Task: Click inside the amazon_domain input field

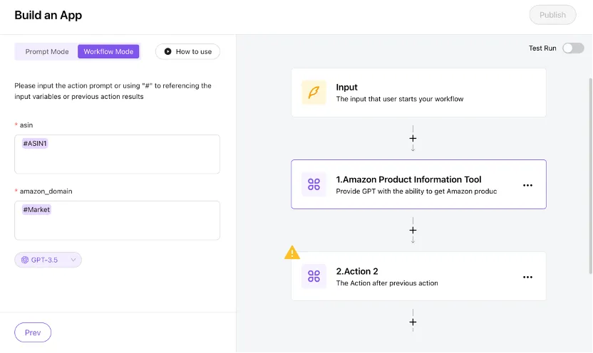Action: tap(117, 220)
